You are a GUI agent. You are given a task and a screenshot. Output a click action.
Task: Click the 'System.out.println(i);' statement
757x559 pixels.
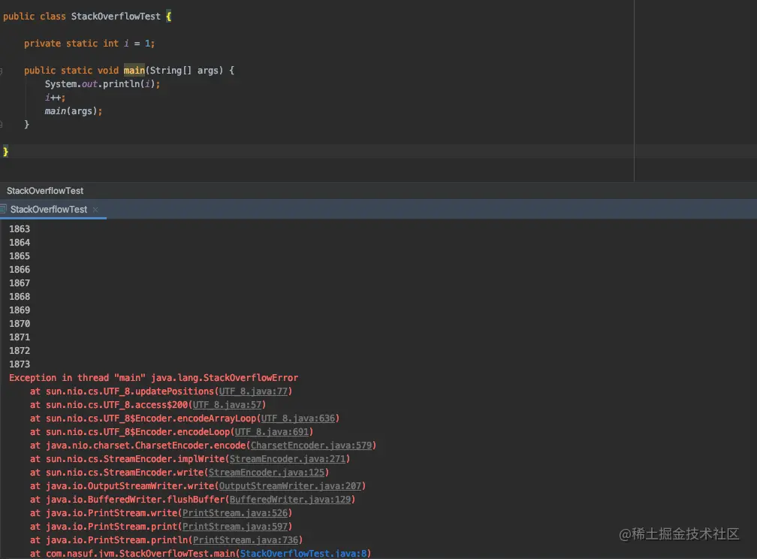(102, 84)
